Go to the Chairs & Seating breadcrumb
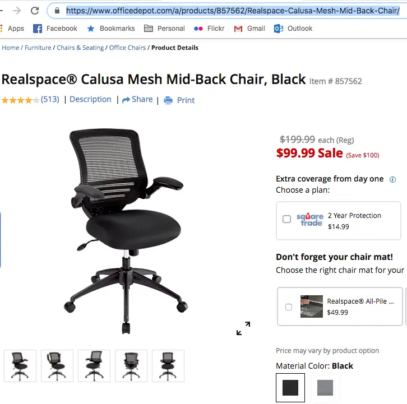 (80, 48)
